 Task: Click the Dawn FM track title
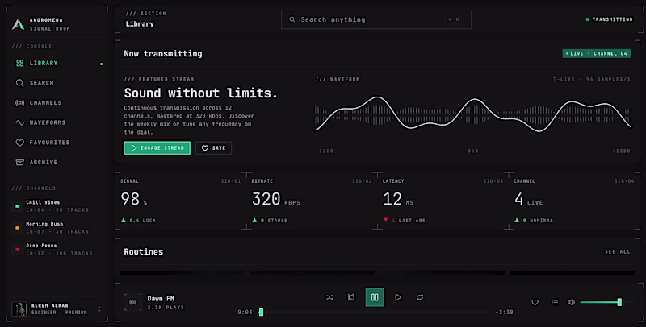point(161,299)
